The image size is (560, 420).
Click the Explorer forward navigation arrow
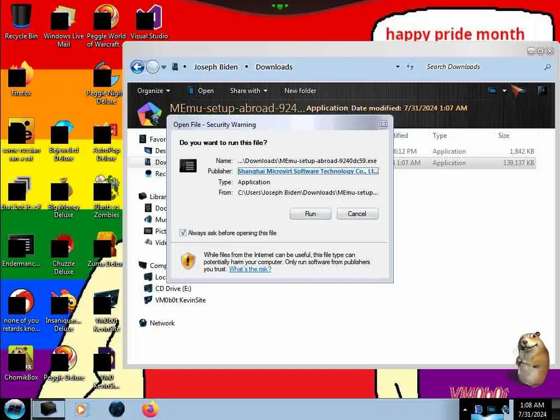coord(153,67)
